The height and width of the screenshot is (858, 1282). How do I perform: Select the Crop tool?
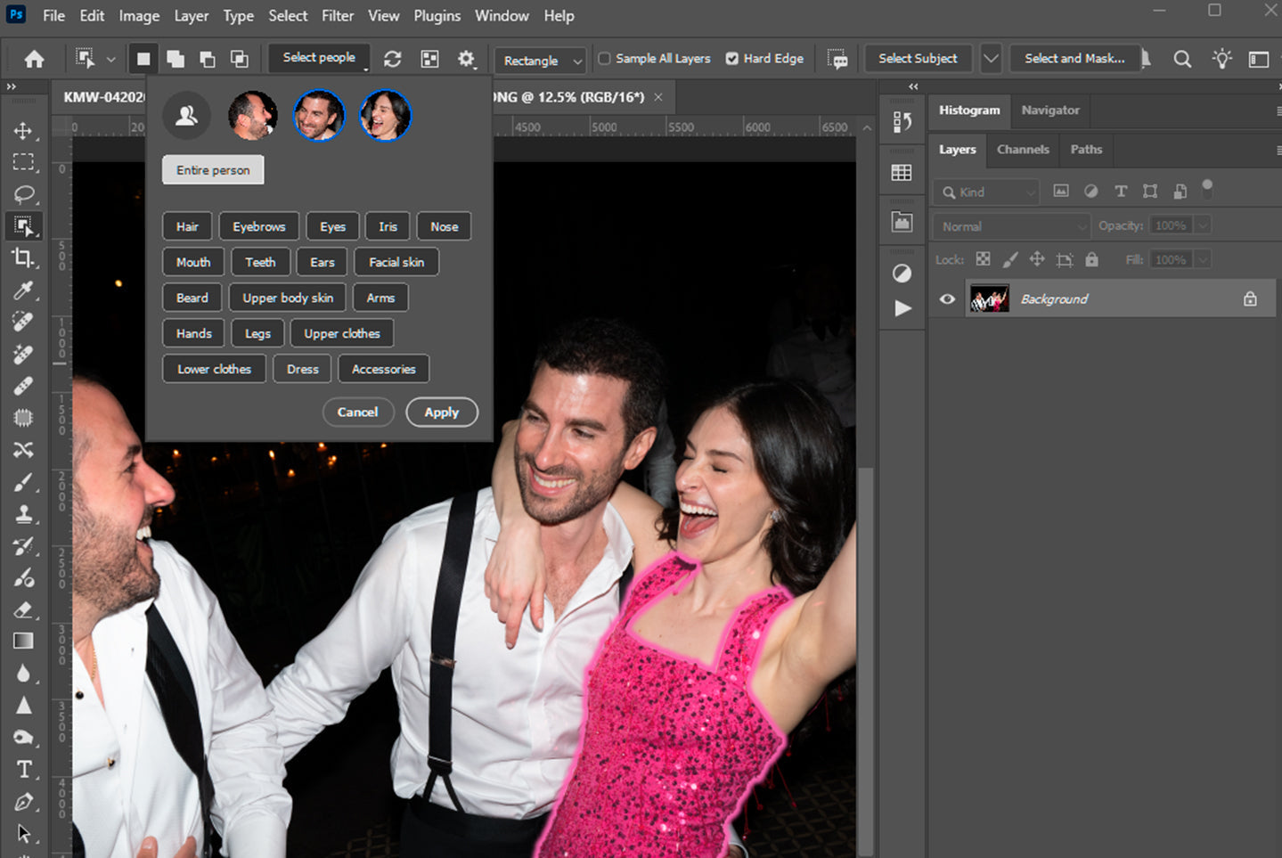[23, 257]
